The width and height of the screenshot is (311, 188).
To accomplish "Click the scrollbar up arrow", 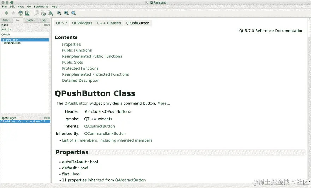I will click(309, 19).
